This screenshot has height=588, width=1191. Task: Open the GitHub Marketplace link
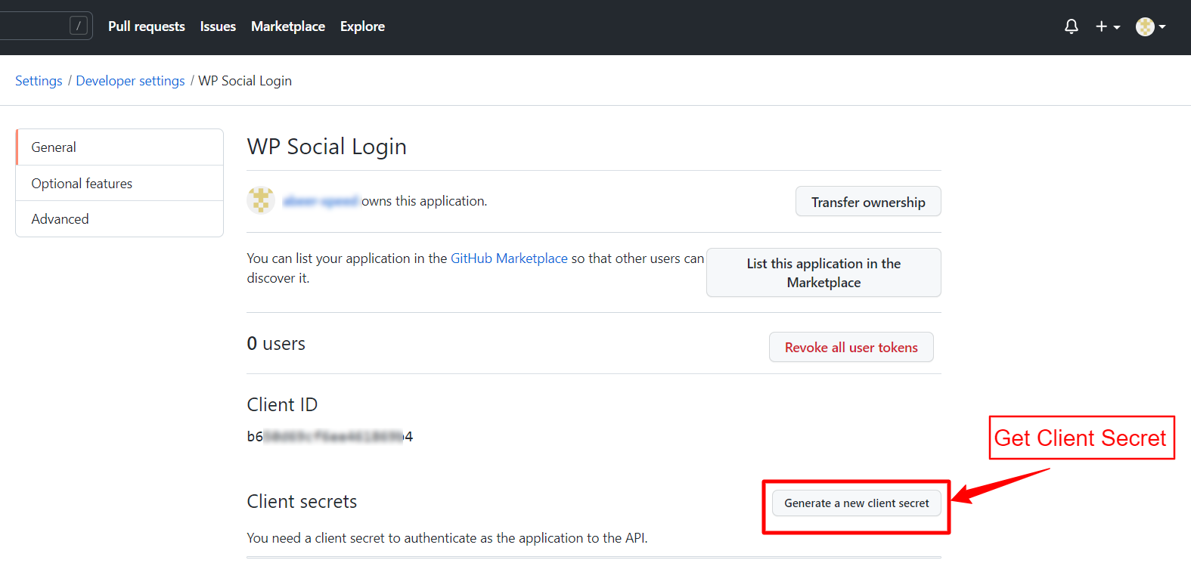509,258
